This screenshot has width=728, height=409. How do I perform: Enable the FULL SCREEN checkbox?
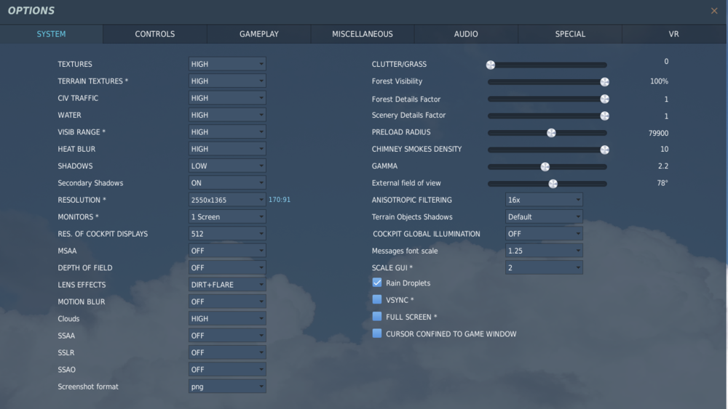[x=377, y=317]
